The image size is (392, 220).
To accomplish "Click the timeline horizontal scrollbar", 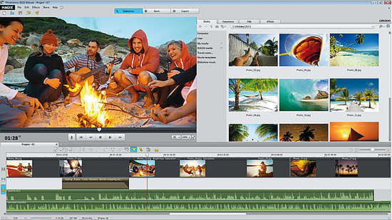I will (207, 214).
